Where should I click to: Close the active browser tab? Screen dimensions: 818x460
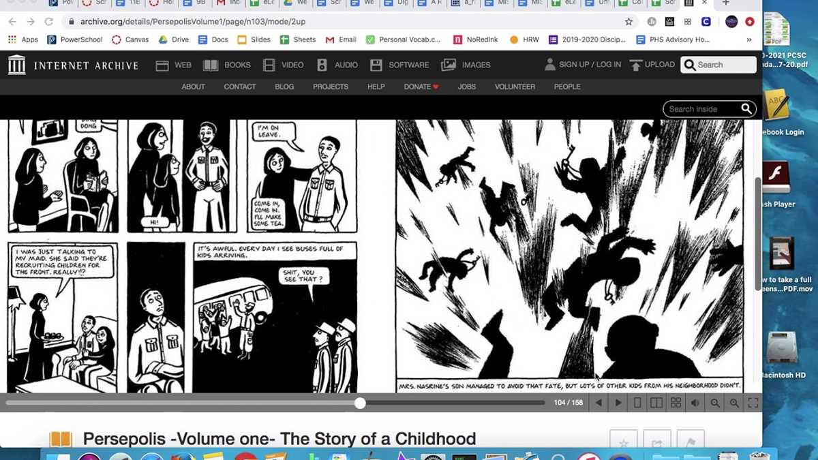(x=704, y=3)
